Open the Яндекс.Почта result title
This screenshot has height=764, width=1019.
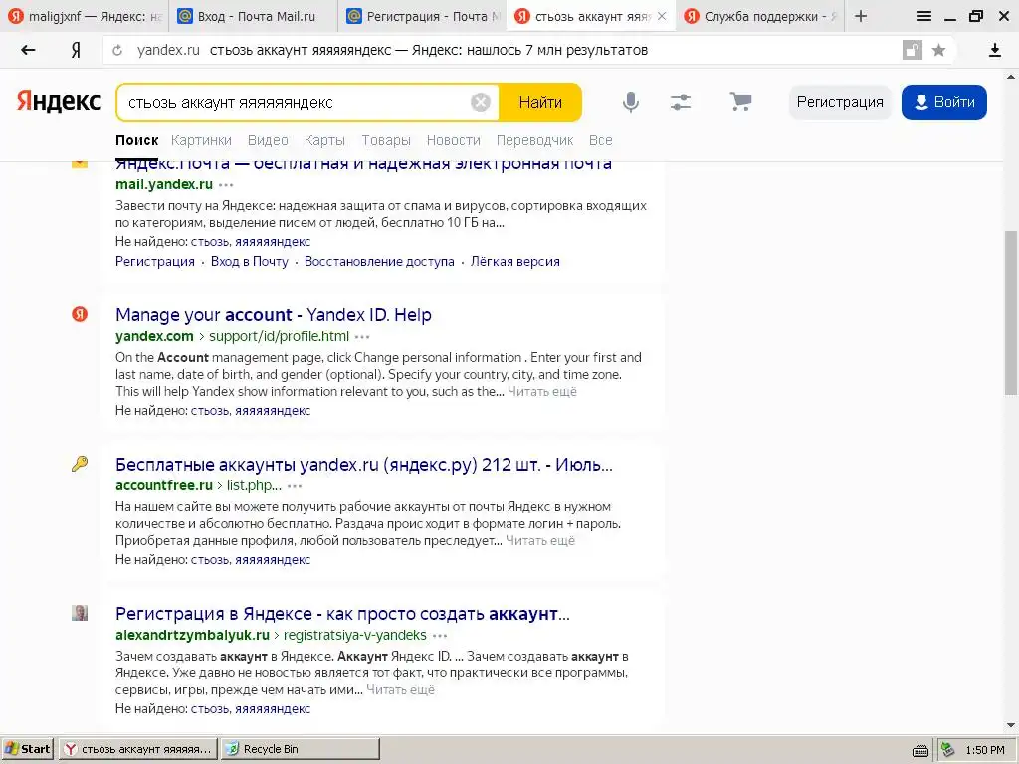(x=363, y=164)
